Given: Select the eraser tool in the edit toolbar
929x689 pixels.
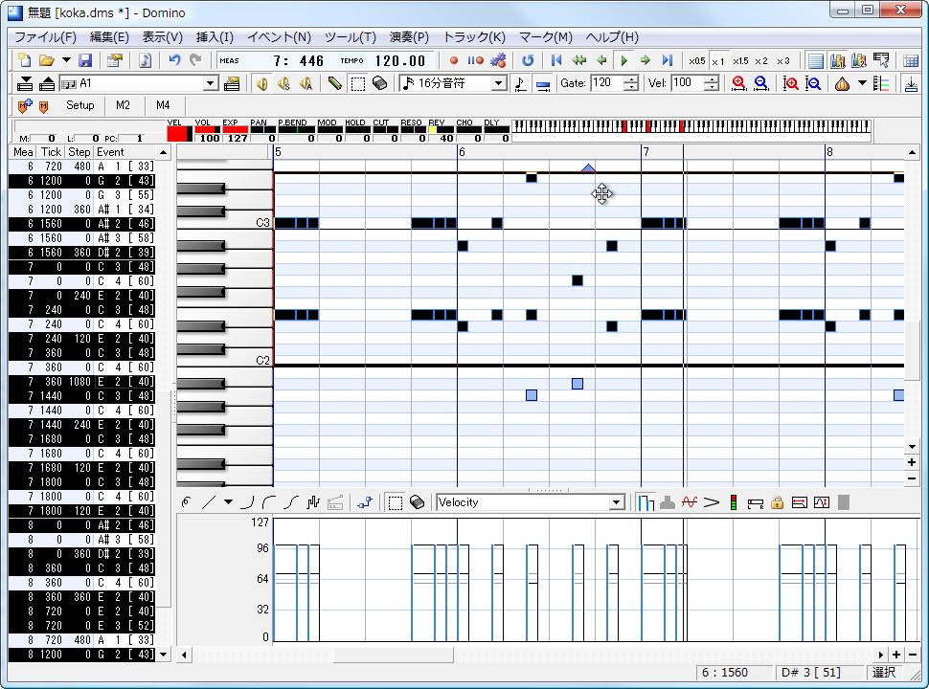Looking at the screenshot, I should click(379, 84).
